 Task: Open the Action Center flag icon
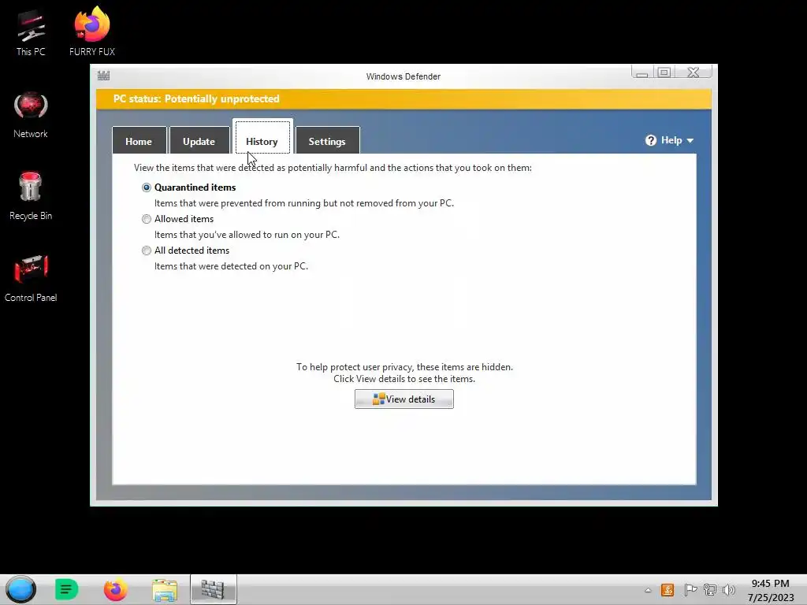[x=690, y=590]
